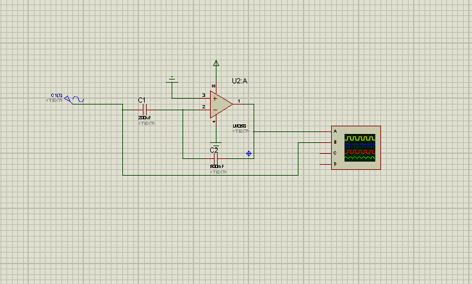This screenshot has height=284, width=472.
Task: Click oscilloscope channel C pin
Action: click(x=327, y=153)
